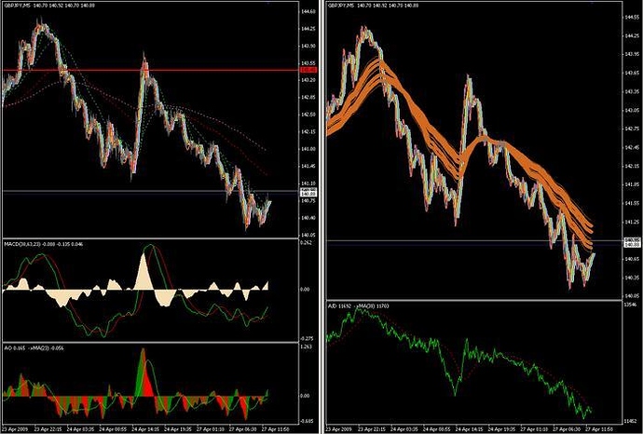This screenshot has width=643, height=434.
Task: Click the 144.55 price level on right chart
Action: [x=632, y=17]
